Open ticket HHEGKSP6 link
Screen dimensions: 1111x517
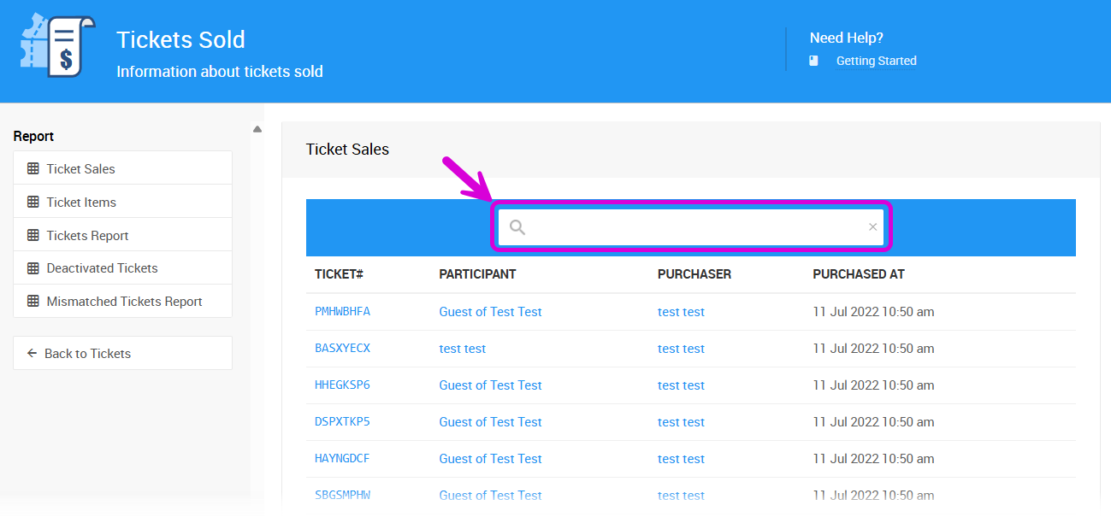[342, 385]
